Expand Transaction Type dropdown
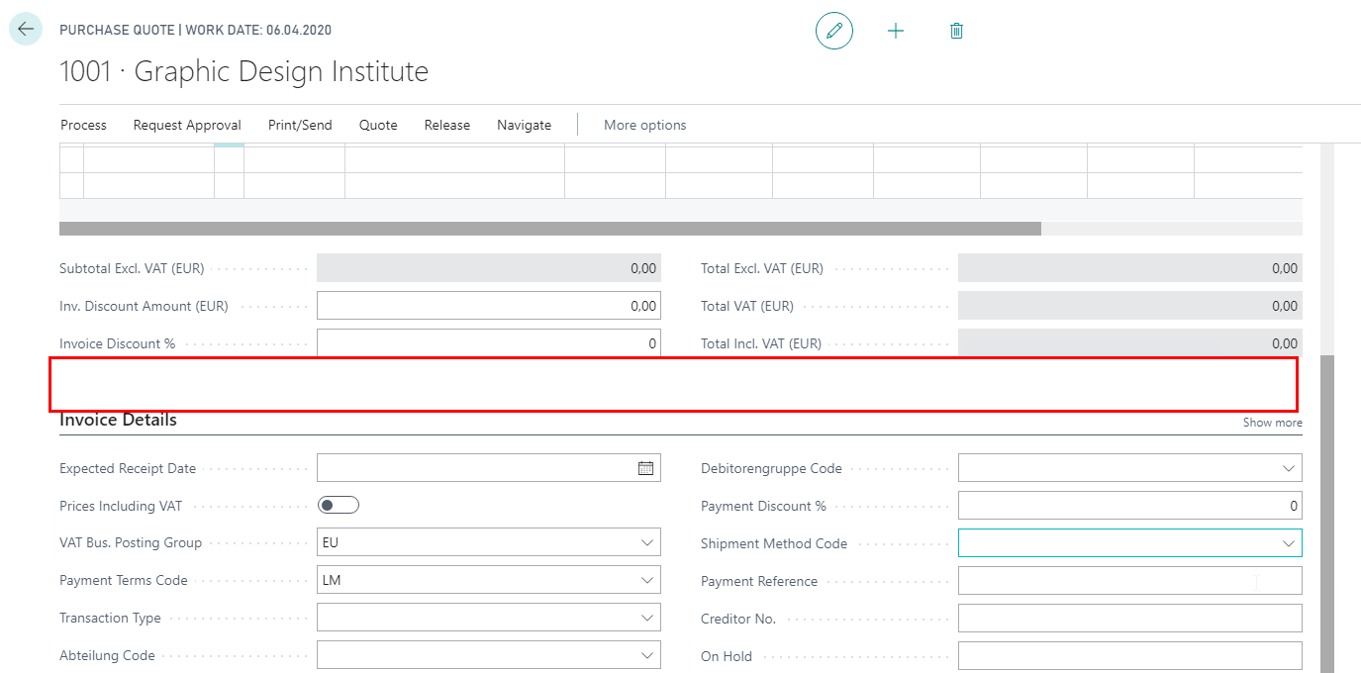The height and width of the screenshot is (673, 1361). [647, 619]
